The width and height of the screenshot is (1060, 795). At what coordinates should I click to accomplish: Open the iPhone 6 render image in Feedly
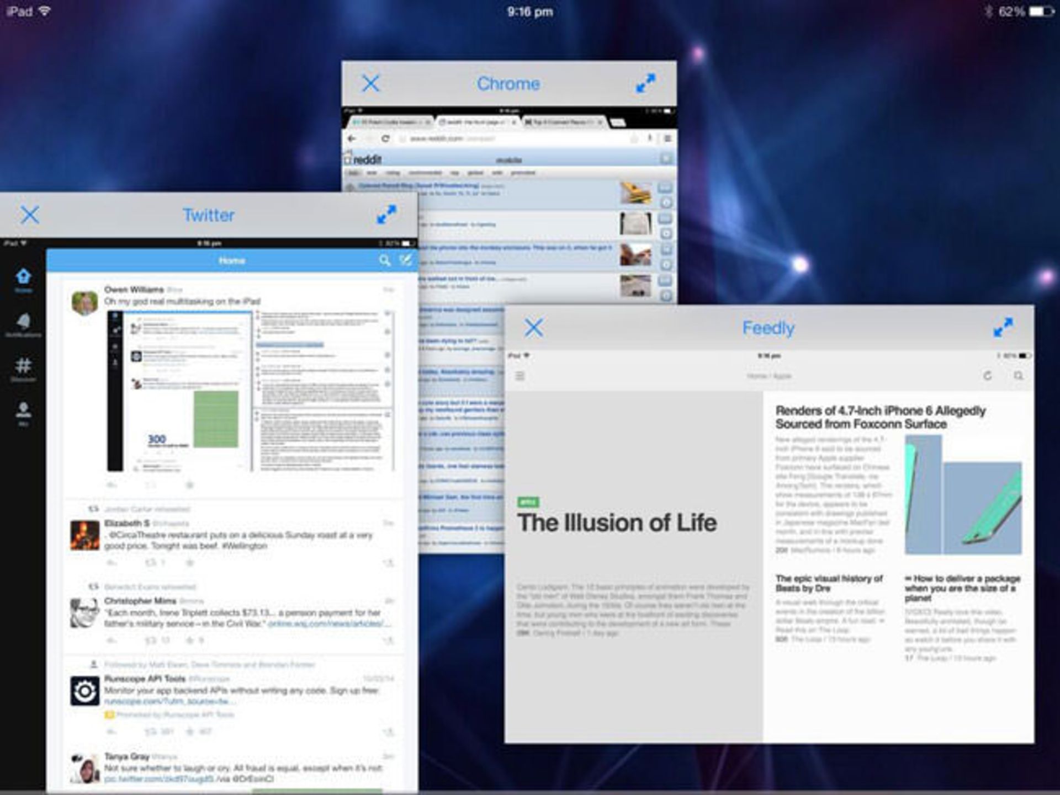click(963, 494)
